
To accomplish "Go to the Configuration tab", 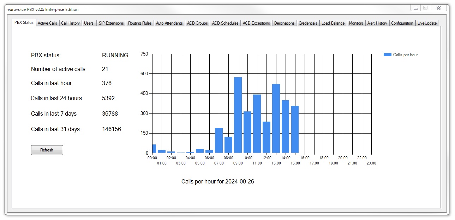I will (x=402, y=23).
